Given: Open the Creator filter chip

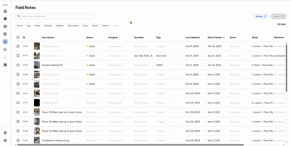Looking at the screenshot, I should (105, 25).
